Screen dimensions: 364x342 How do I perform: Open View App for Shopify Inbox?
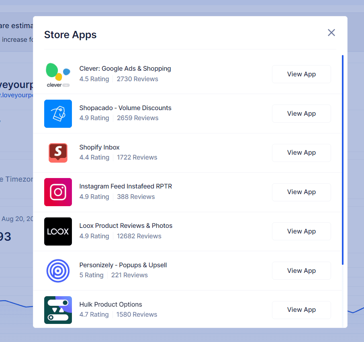[301, 153]
